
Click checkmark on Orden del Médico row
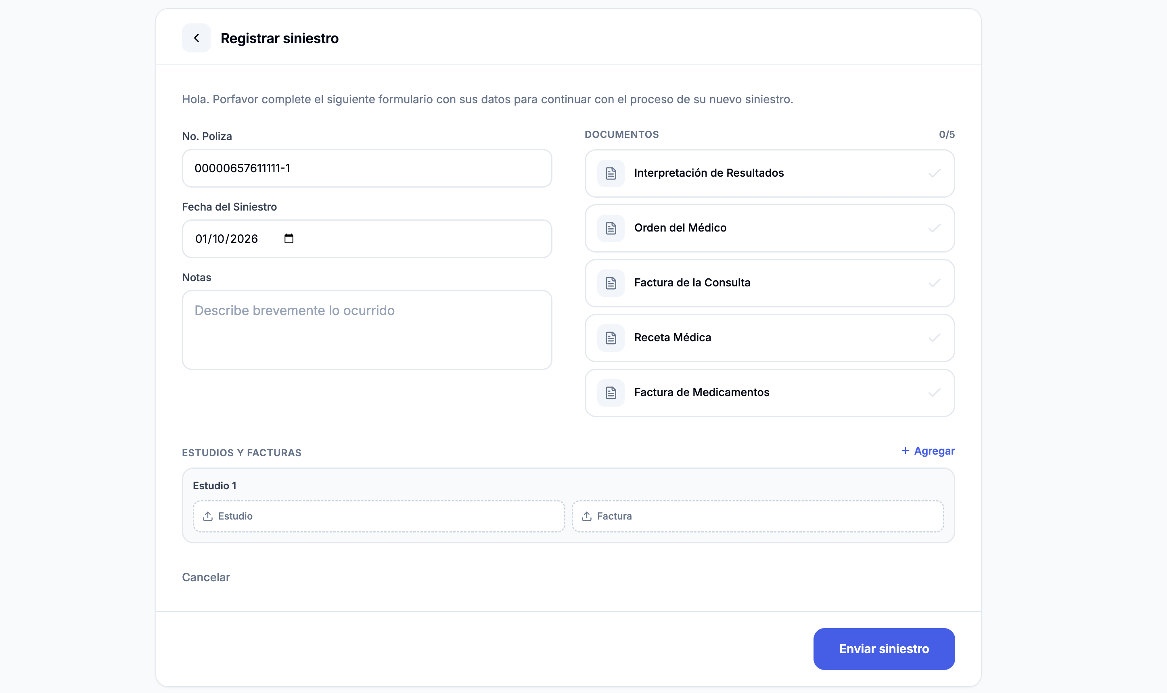(934, 228)
